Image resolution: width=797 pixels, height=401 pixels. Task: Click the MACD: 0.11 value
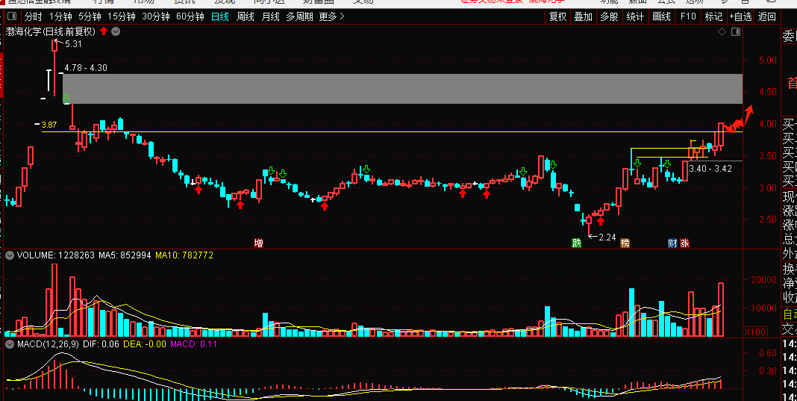tap(194, 344)
